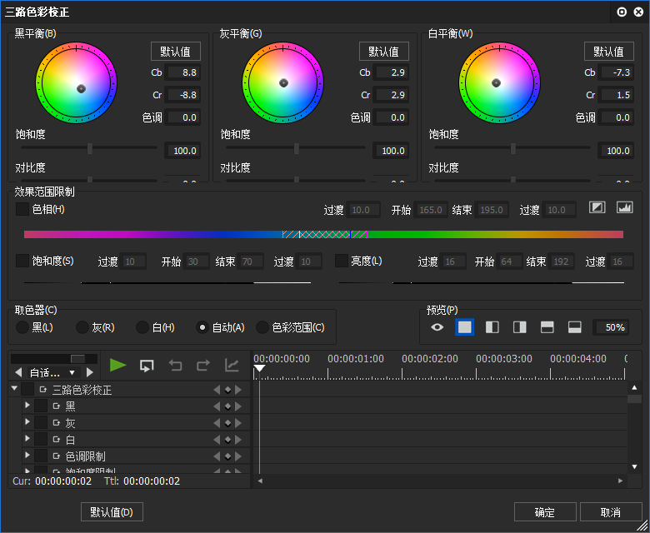The width and height of the screenshot is (650, 533).
Task: Click the key display icon beside hue range
Action: pyautogui.click(x=597, y=207)
